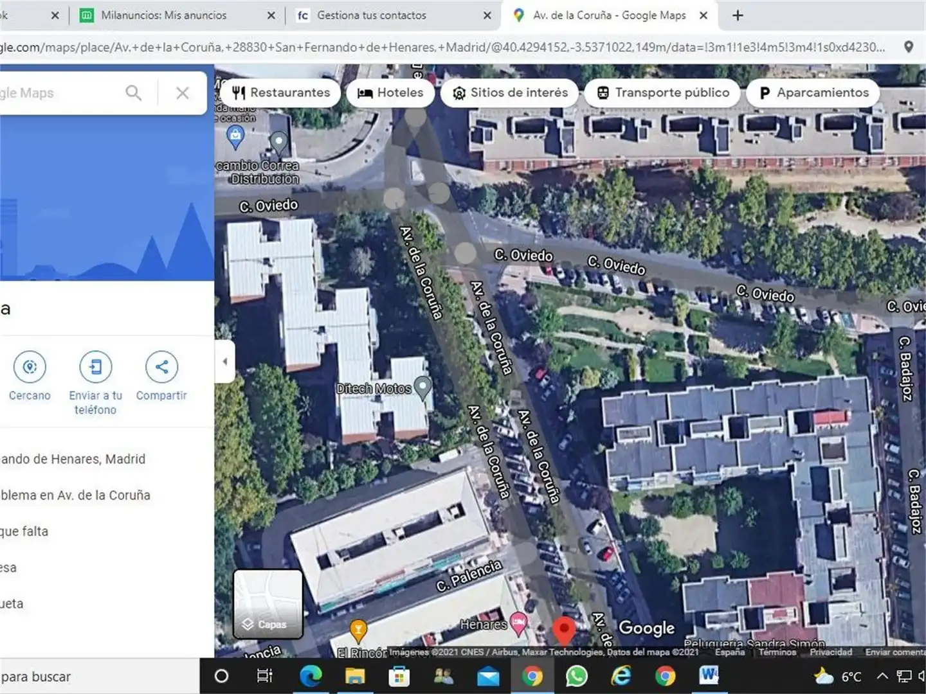
Task: Open a new browser tab
Action: pyautogui.click(x=738, y=15)
